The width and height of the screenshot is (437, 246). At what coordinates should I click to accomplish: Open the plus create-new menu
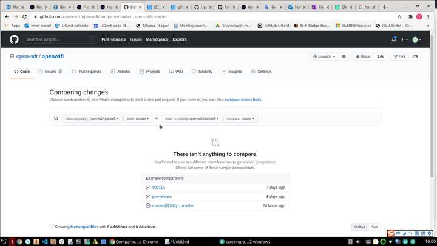404,39
